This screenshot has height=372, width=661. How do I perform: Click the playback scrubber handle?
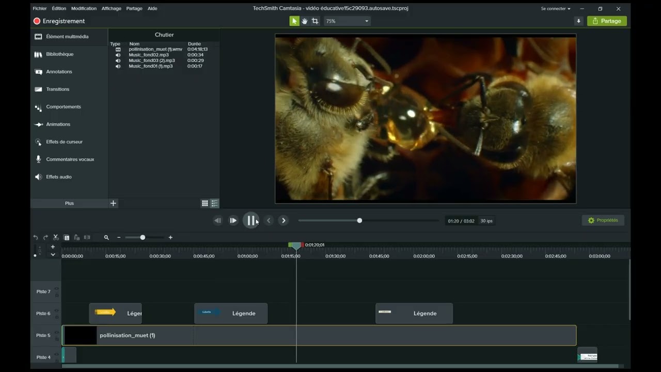[359, 221]
